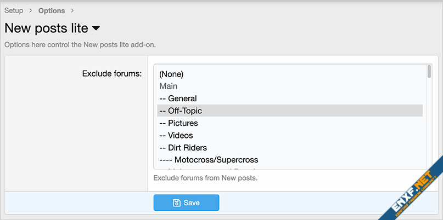Screen dimensions: 443x220
Task: Choose the General forum option
Action: point(178,99)
